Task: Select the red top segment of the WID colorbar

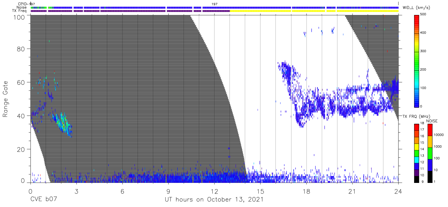Action: (416, 24)
